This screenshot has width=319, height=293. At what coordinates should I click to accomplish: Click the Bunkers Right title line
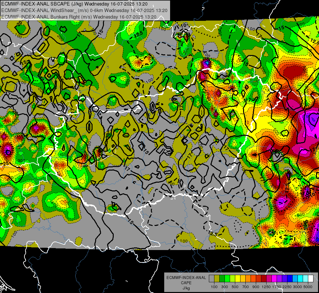79,17
